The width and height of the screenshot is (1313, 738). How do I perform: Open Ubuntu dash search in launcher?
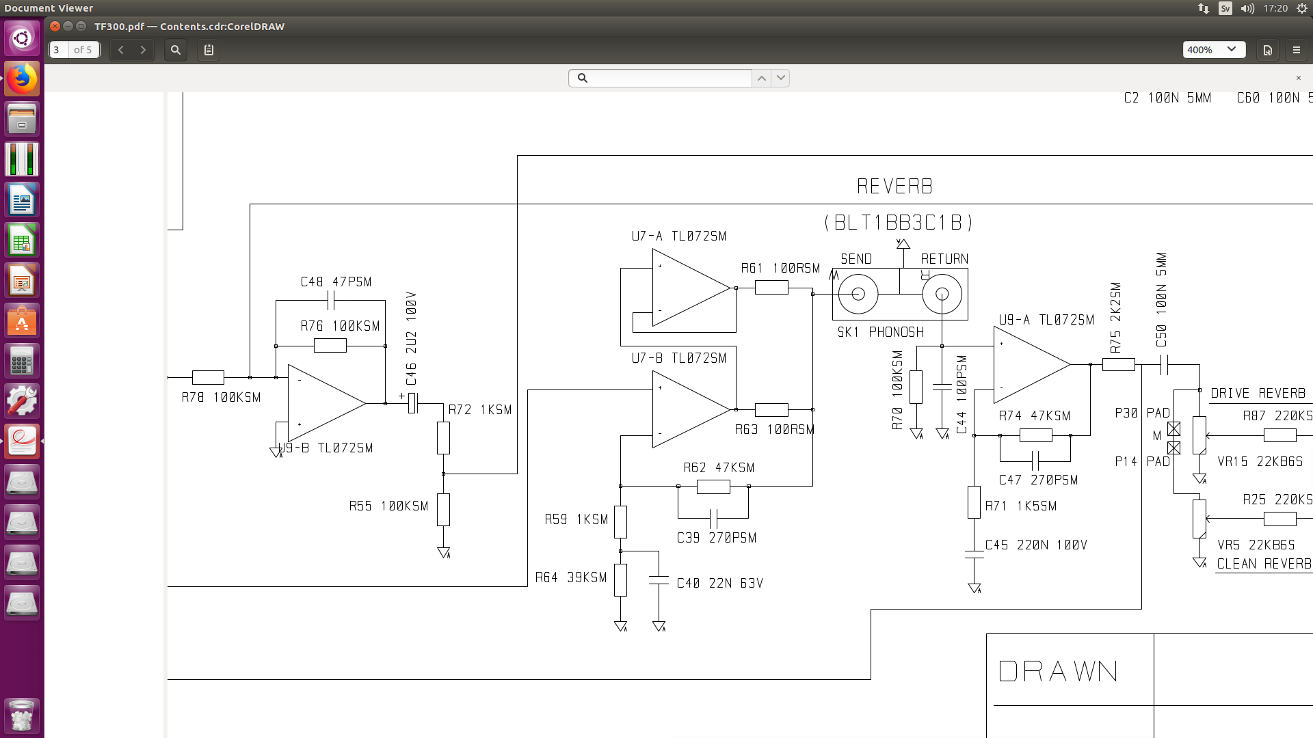[x=22, y=39]
